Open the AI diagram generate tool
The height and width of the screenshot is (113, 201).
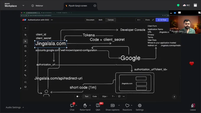[25, 35]
